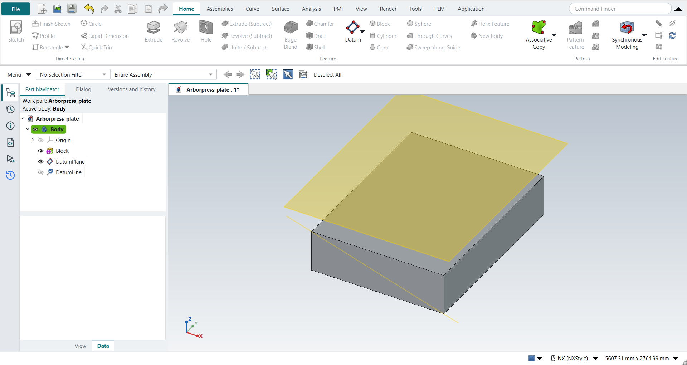
Task: Select the Extrude feature icon
Action: click(154, 28)
